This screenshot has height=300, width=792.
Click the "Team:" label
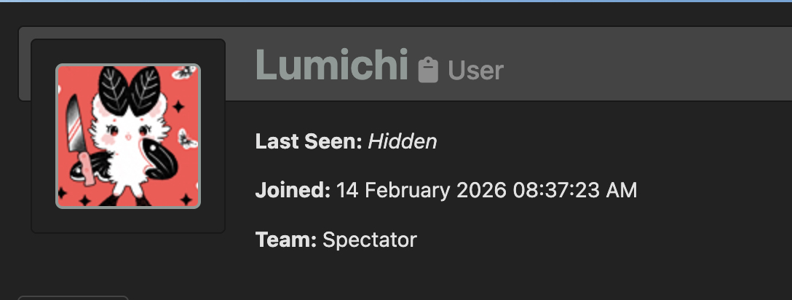pos(285,240)
